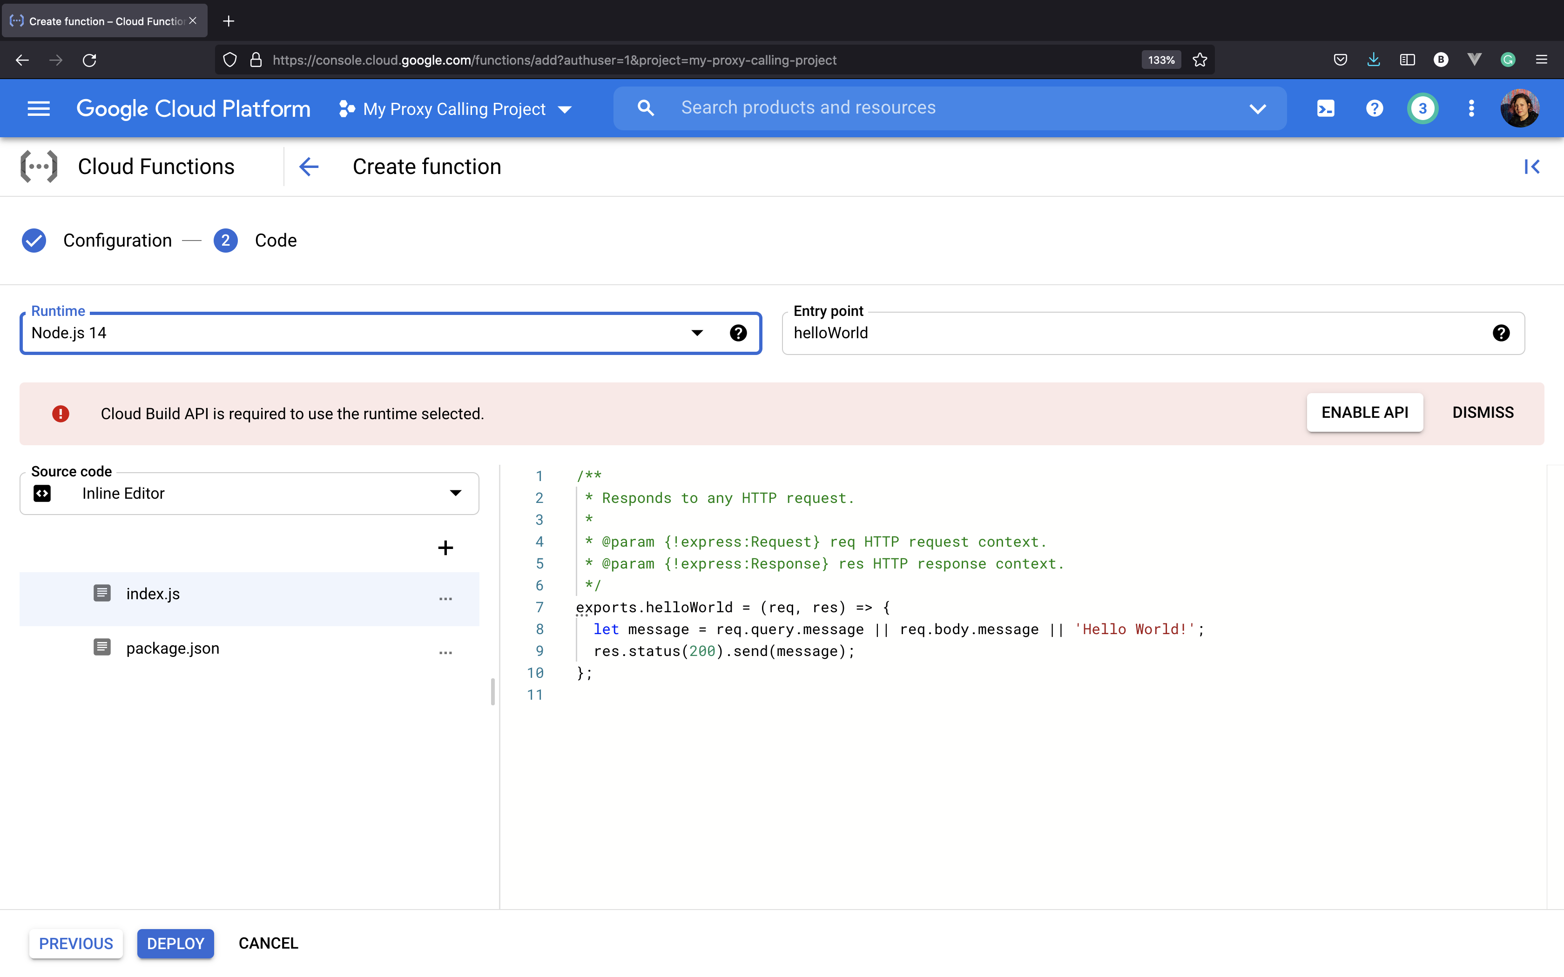The width and height of the screenshot is (1564, 977).
Task: Open a new browser tab
Action: (228, 21)
